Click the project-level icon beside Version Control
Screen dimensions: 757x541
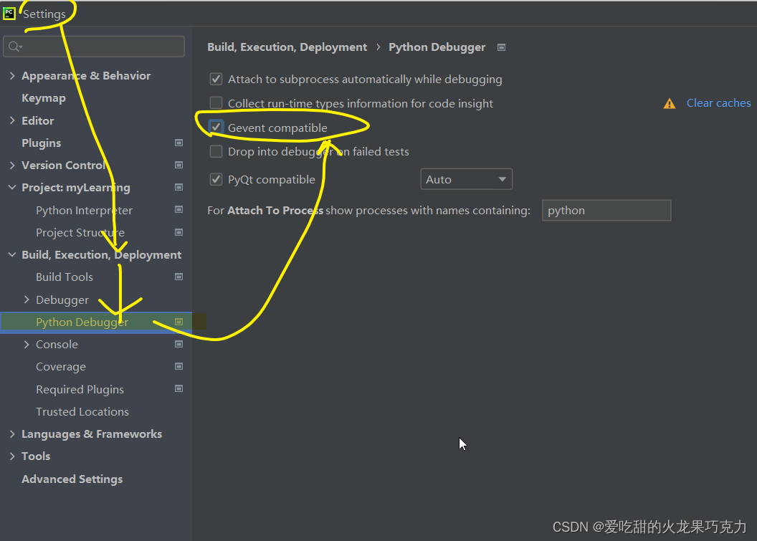[x=178, y=165]
